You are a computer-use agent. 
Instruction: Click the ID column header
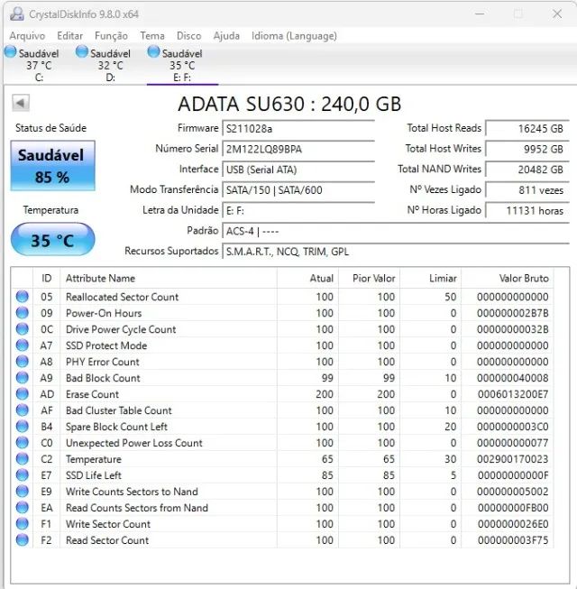46,278
